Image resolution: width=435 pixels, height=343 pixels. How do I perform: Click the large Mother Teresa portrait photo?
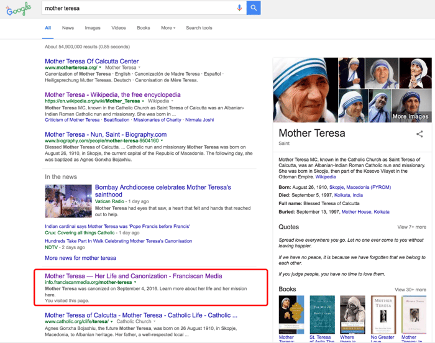pyautogui.click(x=305, y=90)
